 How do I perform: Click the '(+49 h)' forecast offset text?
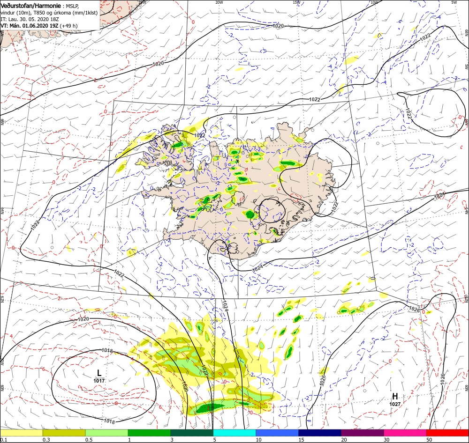(x=68, y=26)
